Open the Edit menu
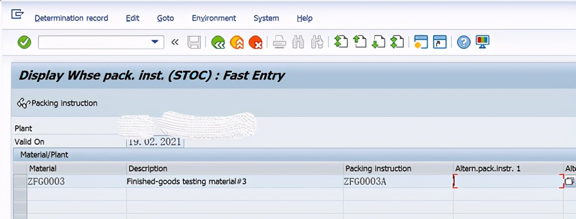576x219 pixels. click(132, 18)
